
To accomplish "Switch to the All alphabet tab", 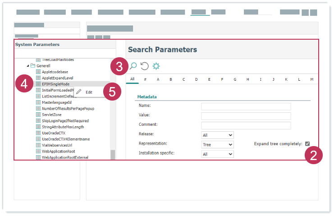I will (x=133, y=79).
